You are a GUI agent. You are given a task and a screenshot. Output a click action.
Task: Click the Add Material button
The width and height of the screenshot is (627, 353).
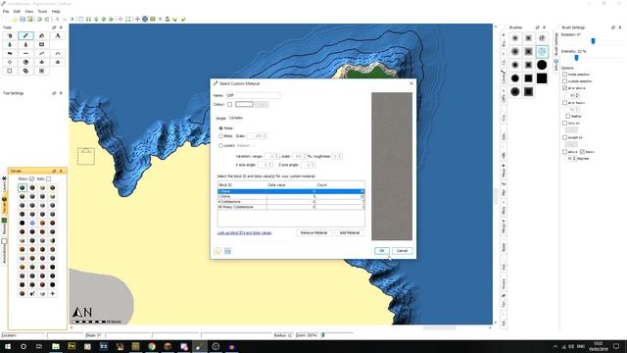[x=350, y=232]
